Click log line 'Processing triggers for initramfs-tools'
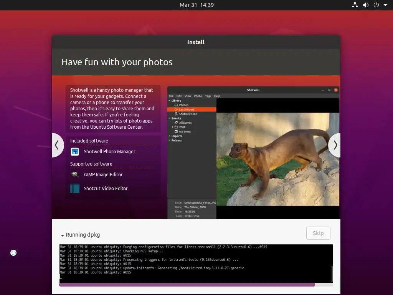 click(181, 260)
